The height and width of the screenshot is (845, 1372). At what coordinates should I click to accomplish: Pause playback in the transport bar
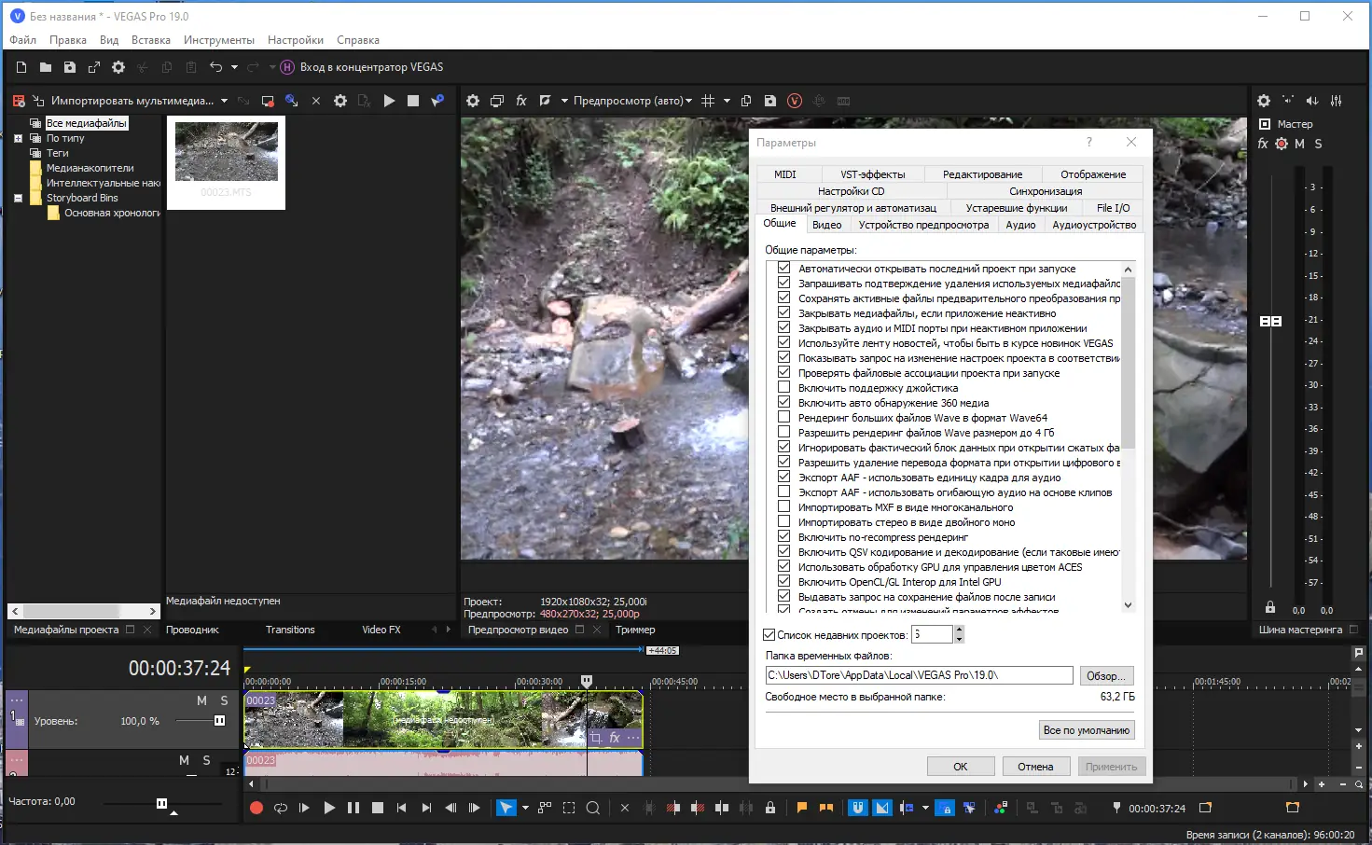pos(353,808)
